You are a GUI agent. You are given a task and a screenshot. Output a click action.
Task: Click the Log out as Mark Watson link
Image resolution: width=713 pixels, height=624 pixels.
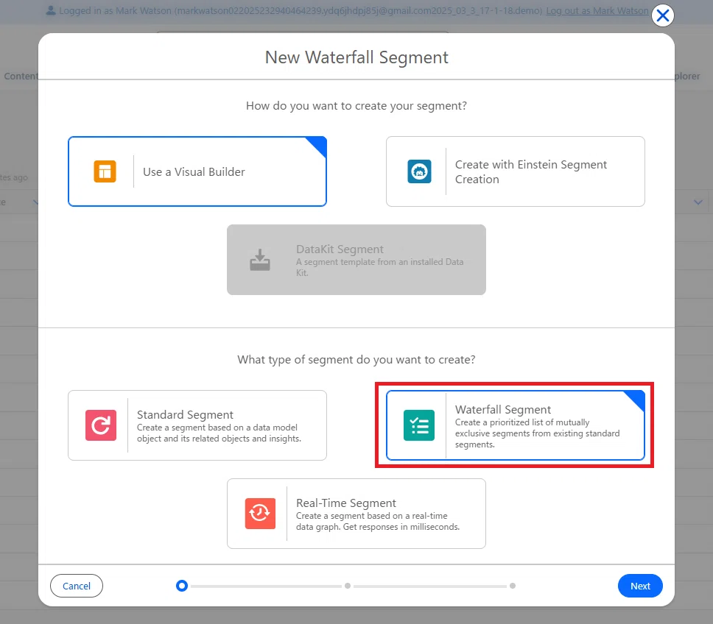coord(597,10)
